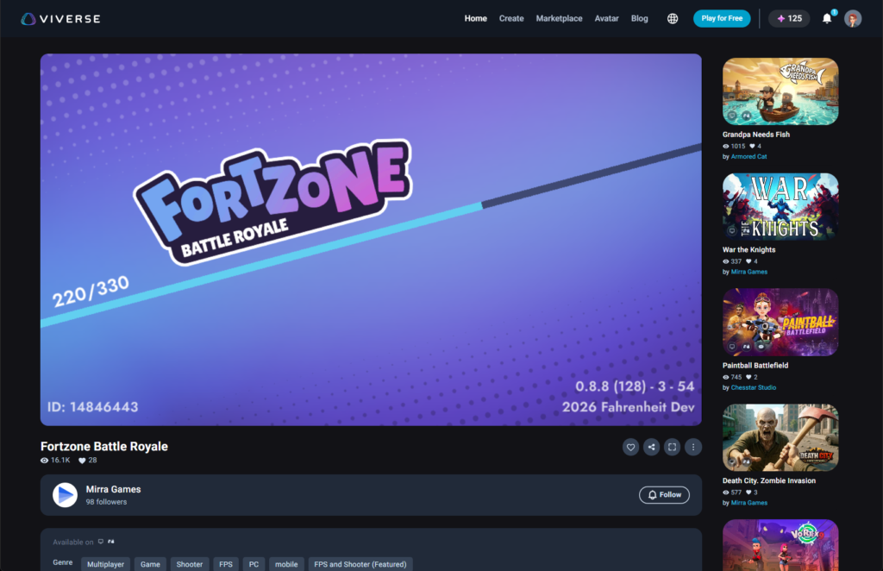The height and width of the screenshot is (571, 883).
Task: Open the Avatar page
Action: pos(606,19)
